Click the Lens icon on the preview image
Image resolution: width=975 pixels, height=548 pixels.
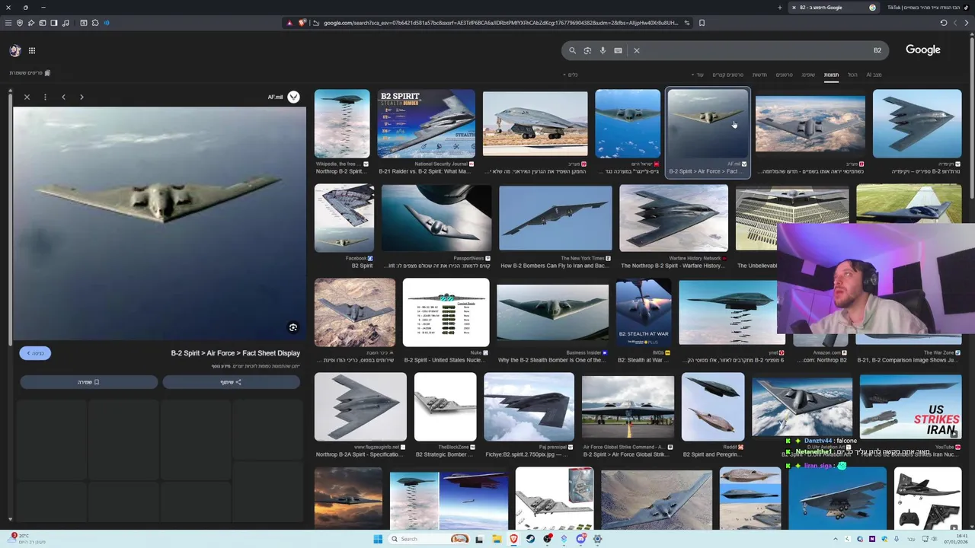(292, 327)
